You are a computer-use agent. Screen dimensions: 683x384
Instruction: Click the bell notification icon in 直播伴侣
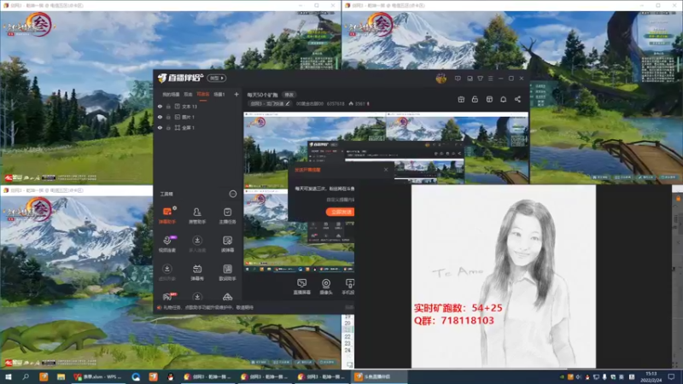pos(503,99)
